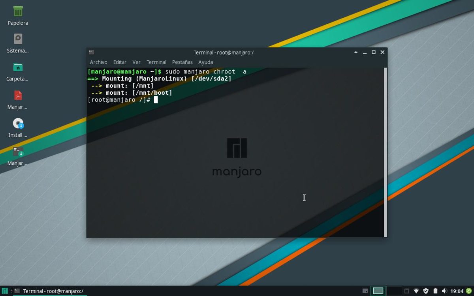Click the shield update status tray icon

click(x=426, y=291)
